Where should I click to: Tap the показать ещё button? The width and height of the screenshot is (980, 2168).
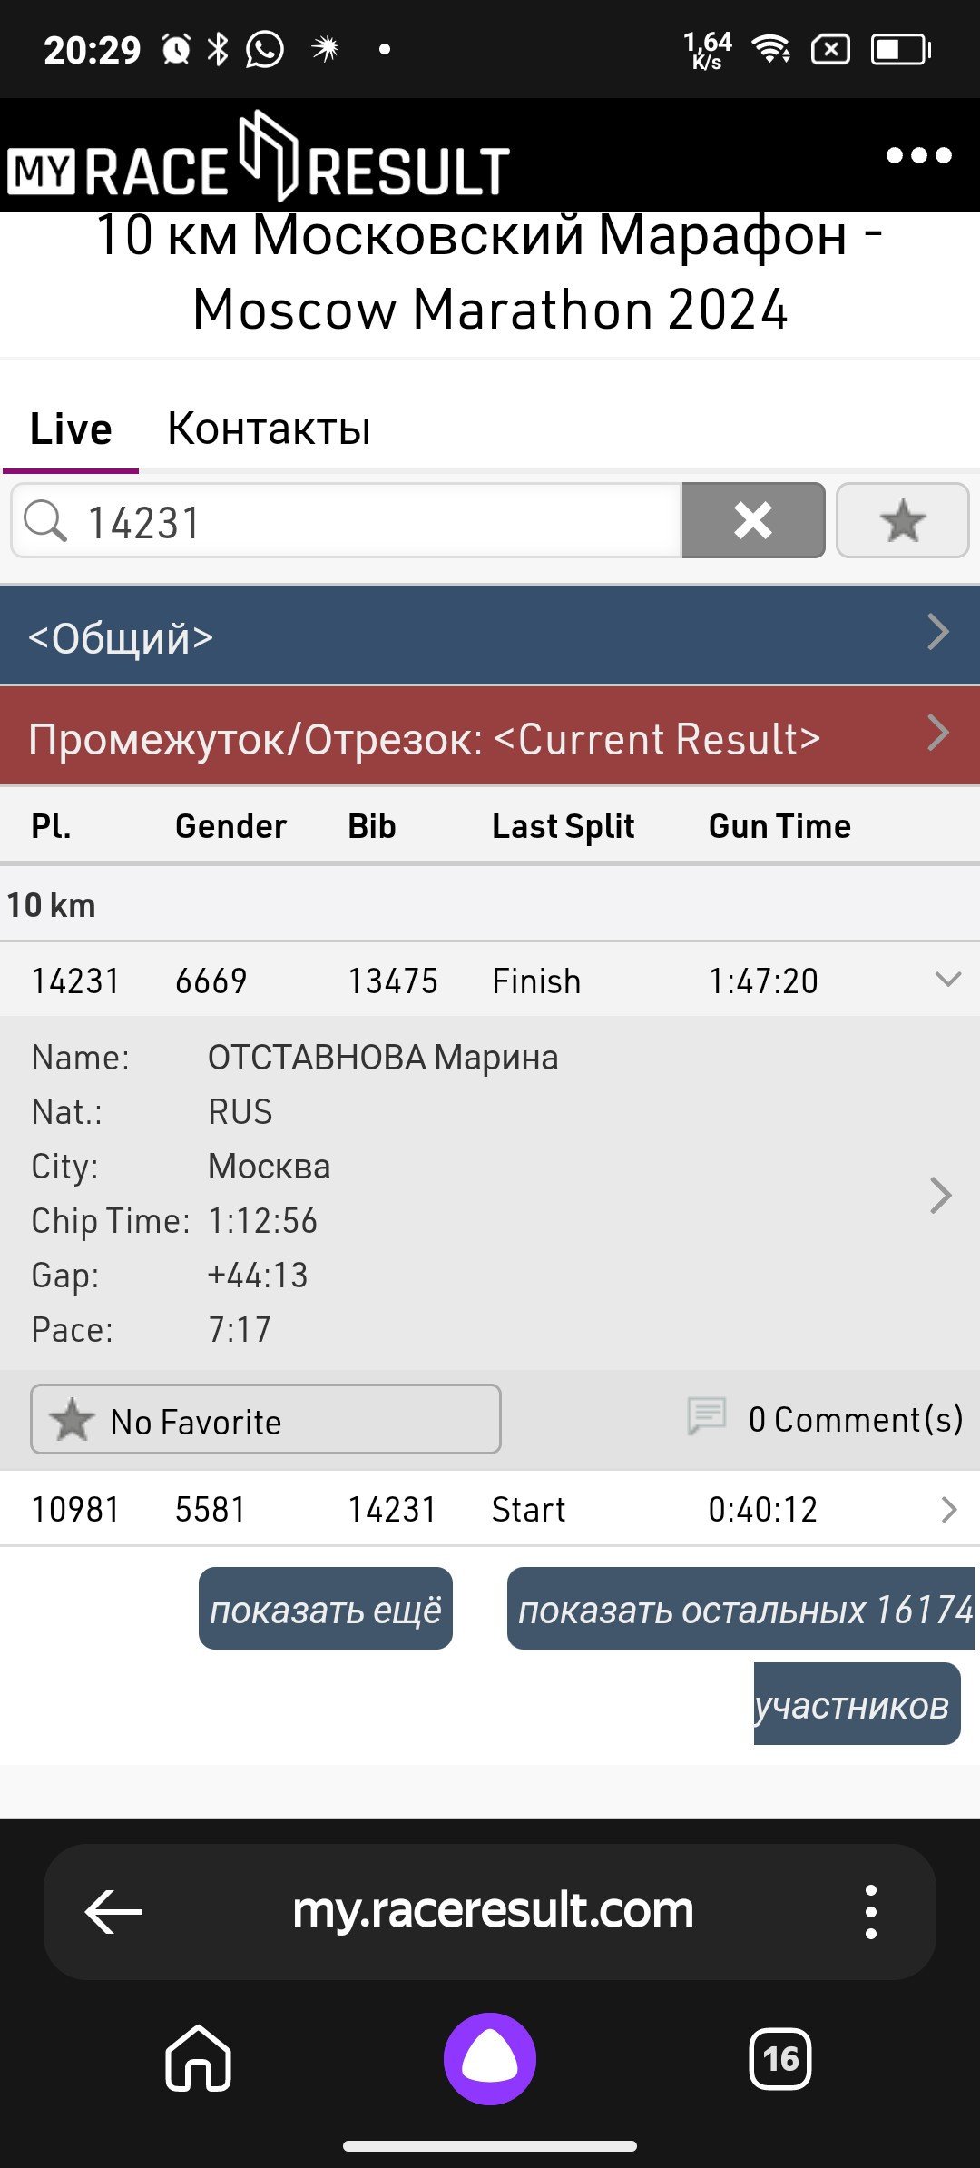(x=326, y=1608)
